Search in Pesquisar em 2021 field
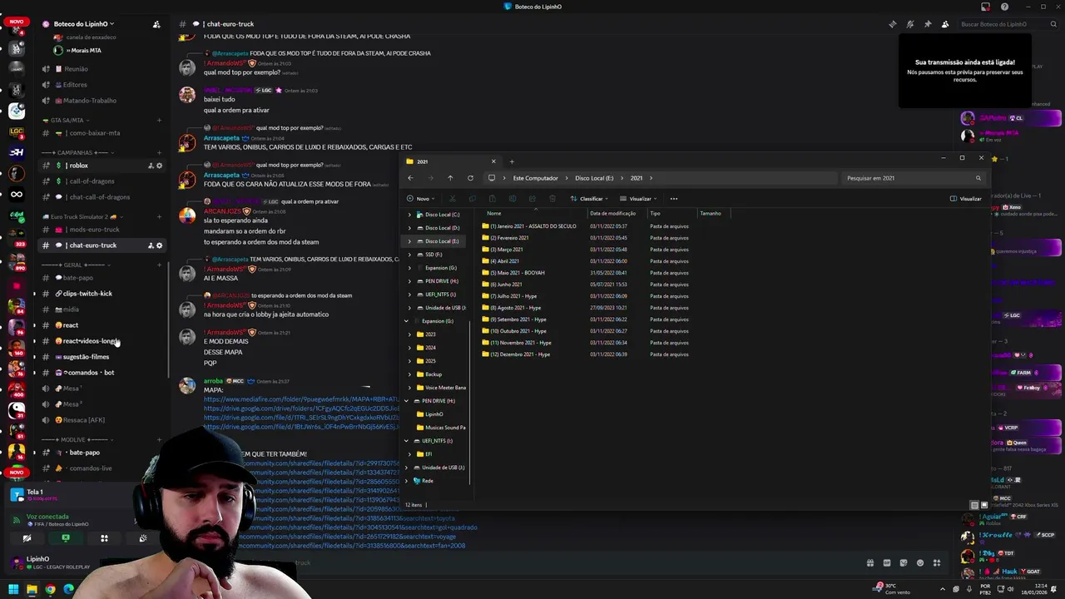Viewport: 1065px width, 599px height. 913,178
